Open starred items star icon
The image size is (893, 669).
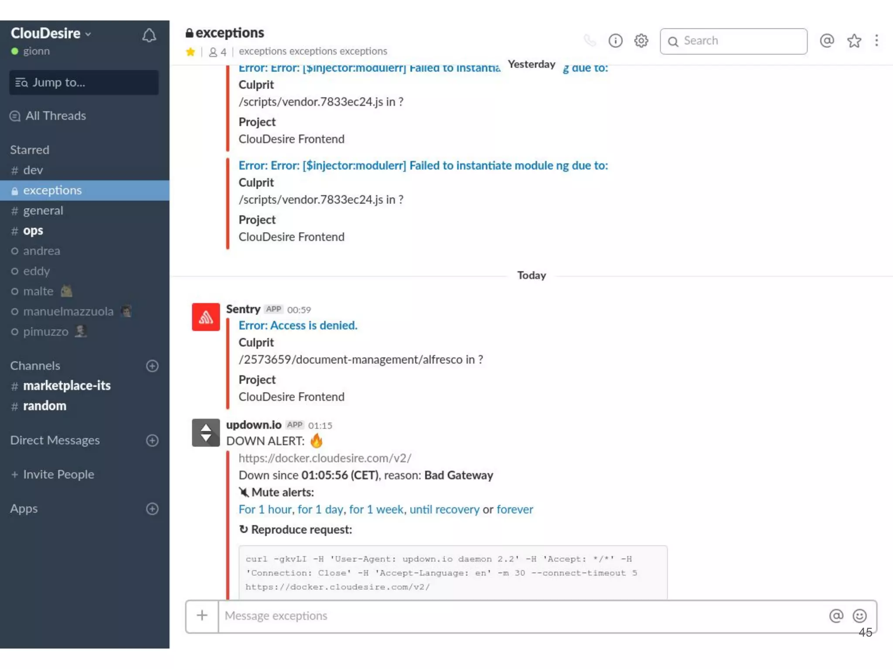tap(854, 41)
